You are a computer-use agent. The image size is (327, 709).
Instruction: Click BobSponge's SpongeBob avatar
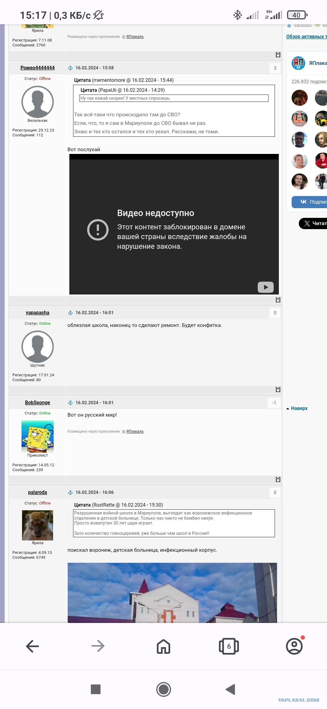click(x=38, y=437)
